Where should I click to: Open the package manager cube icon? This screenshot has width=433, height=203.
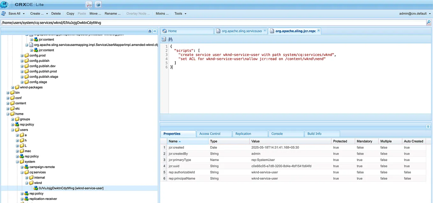click(99, 4)
